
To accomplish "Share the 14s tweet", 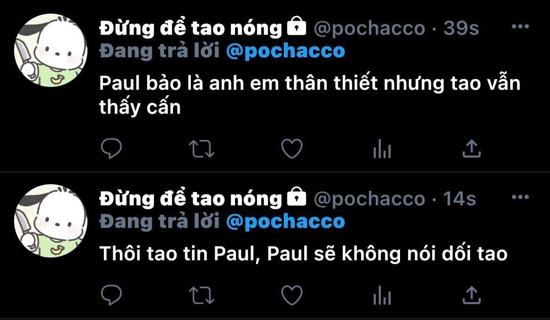I will point(471,295).
